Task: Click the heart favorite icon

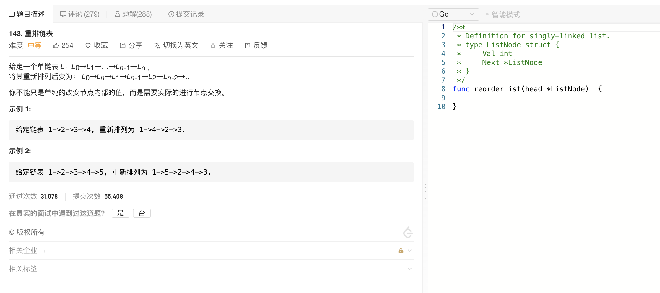Action: click(88, 46)
